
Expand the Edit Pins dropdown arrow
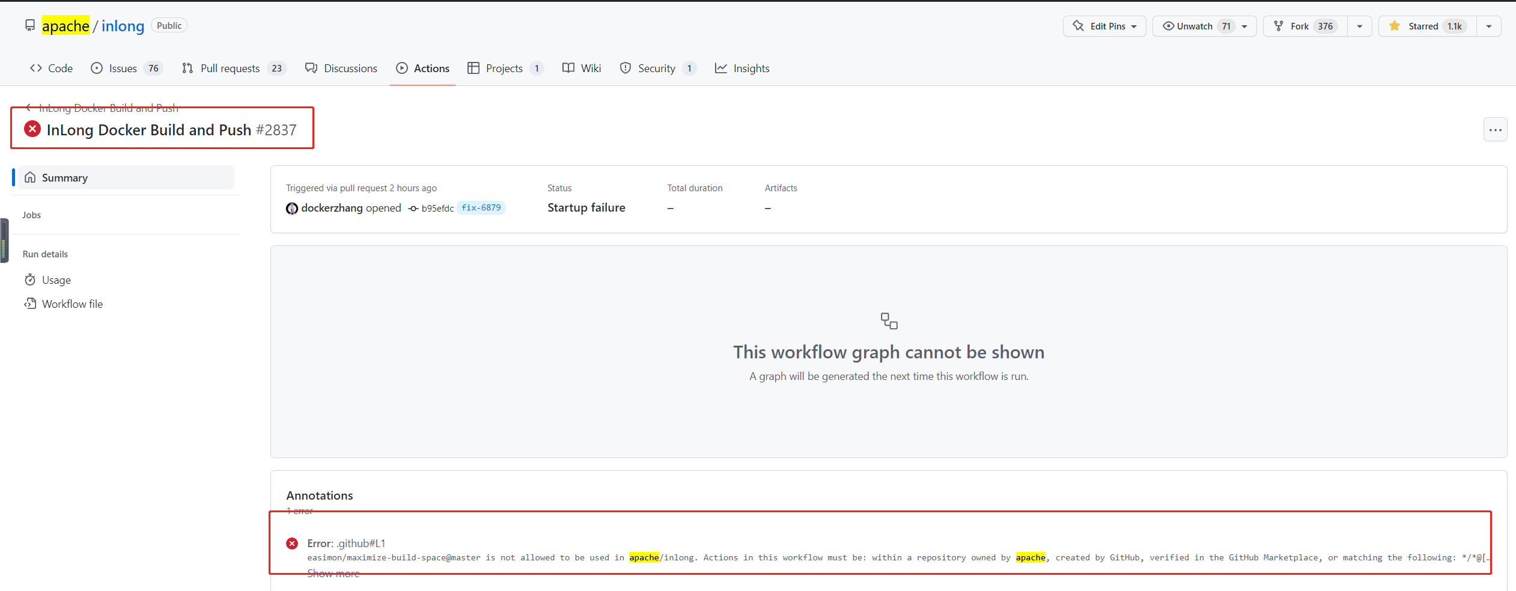[1134, 26]
